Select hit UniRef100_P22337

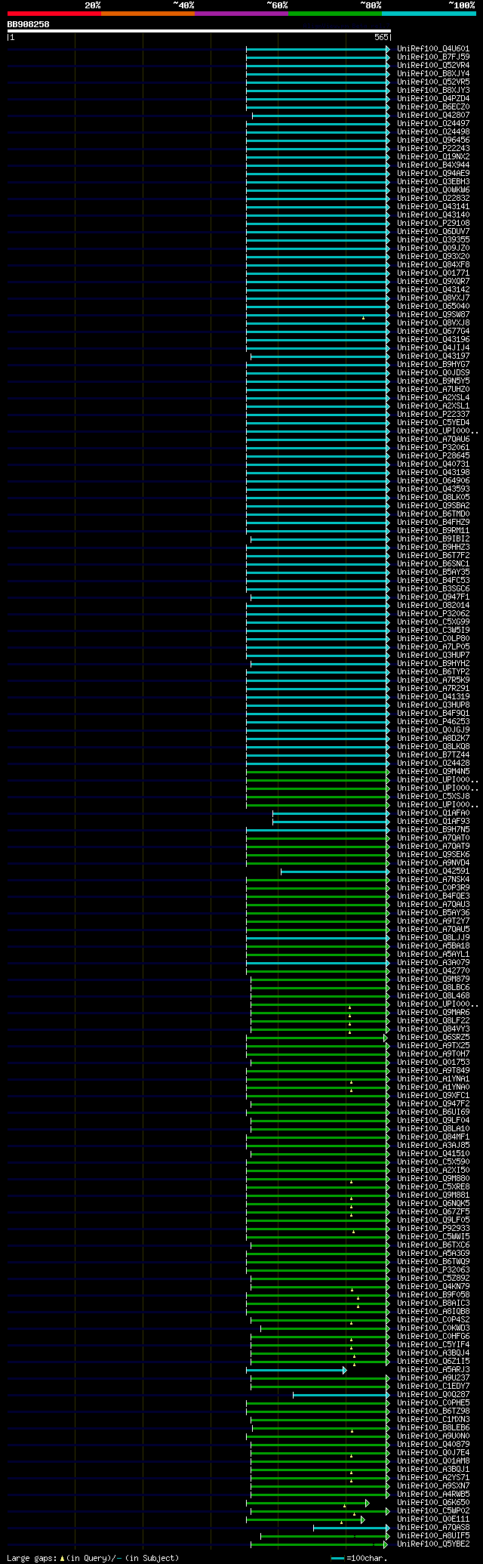(x=433, y=414)
